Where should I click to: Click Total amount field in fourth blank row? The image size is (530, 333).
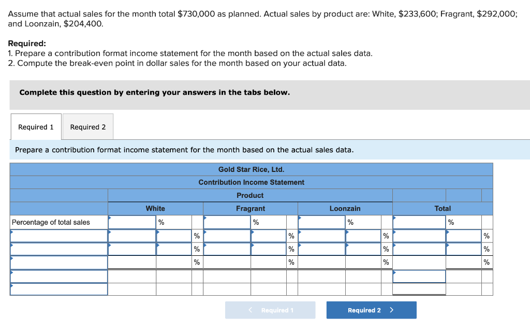point(419,276)
